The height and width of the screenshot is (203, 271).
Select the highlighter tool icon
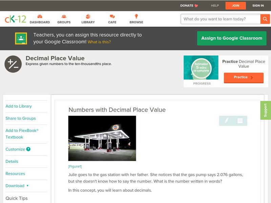point(226,120)
